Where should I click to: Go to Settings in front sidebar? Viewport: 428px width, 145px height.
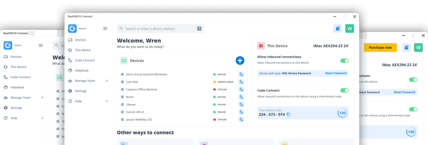[81, 91]
